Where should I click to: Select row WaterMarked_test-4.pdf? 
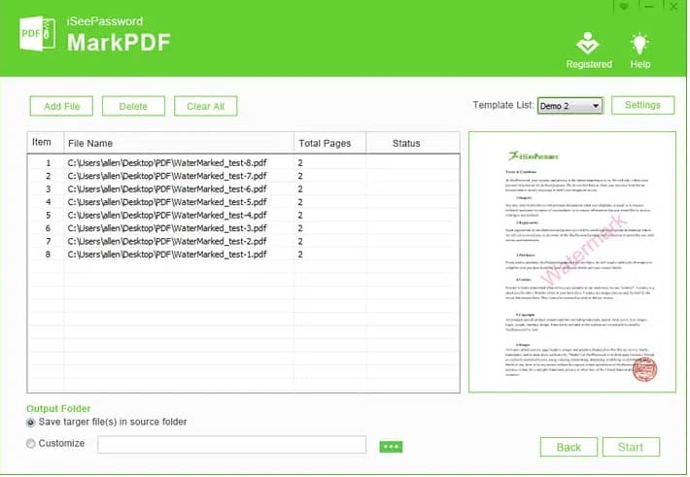(243, 215)
